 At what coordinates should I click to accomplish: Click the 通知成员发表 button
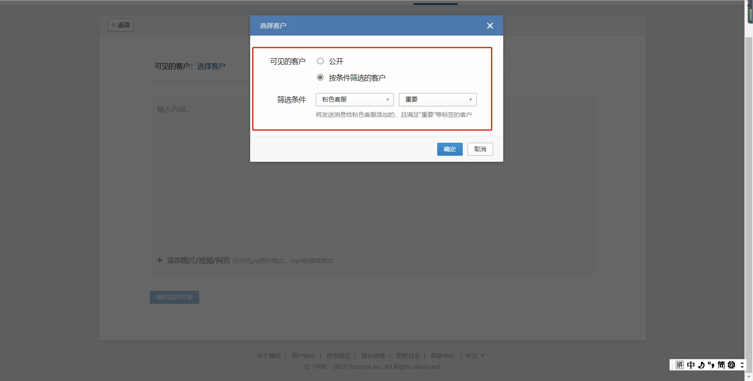click(x=174, y=297)
